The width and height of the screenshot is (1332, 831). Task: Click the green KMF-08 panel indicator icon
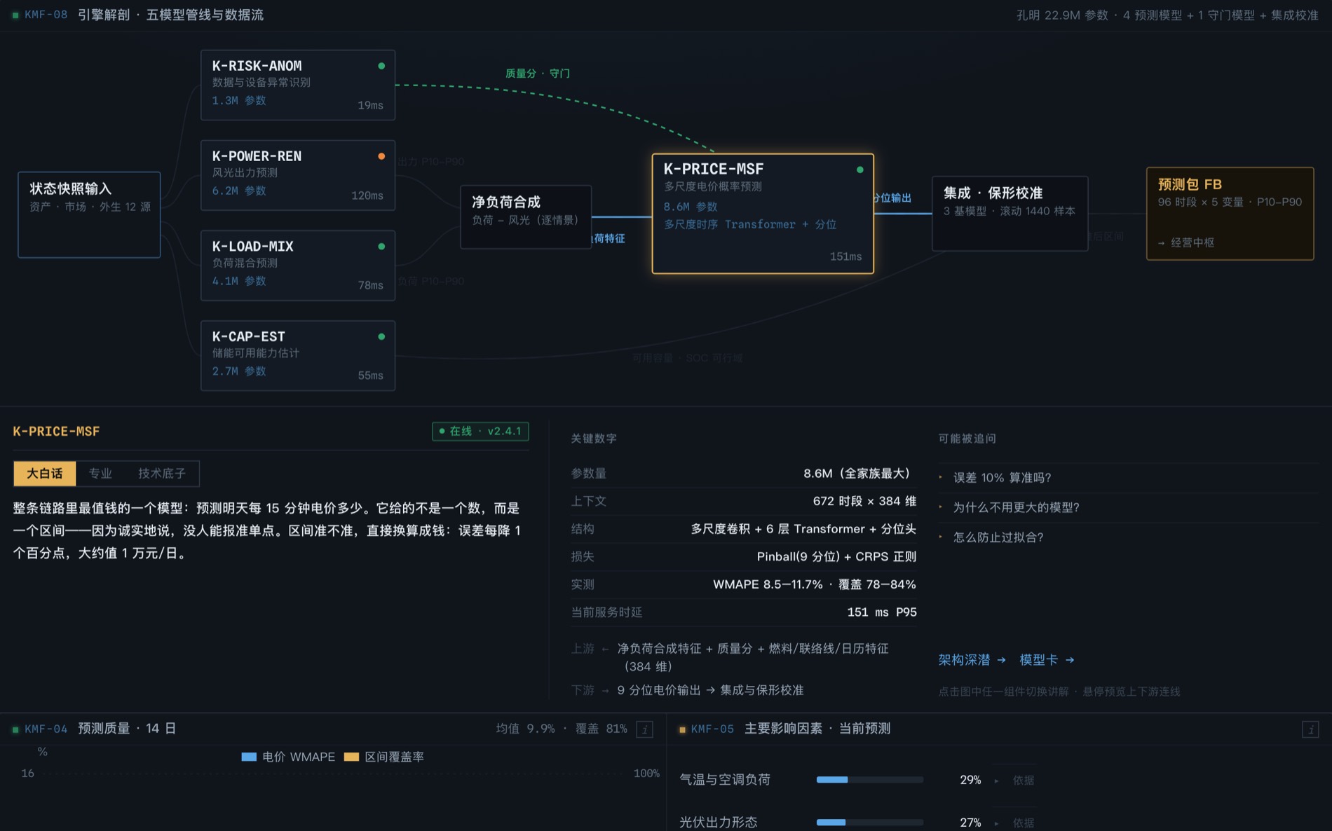[15, 15]
